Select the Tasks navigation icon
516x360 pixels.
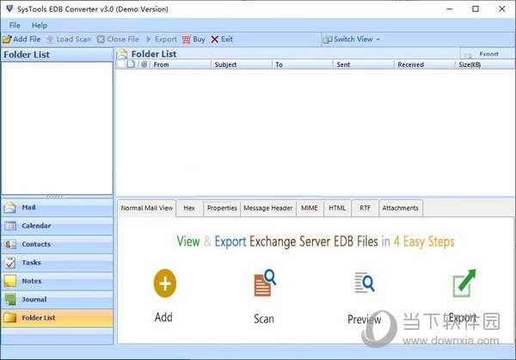10,263
